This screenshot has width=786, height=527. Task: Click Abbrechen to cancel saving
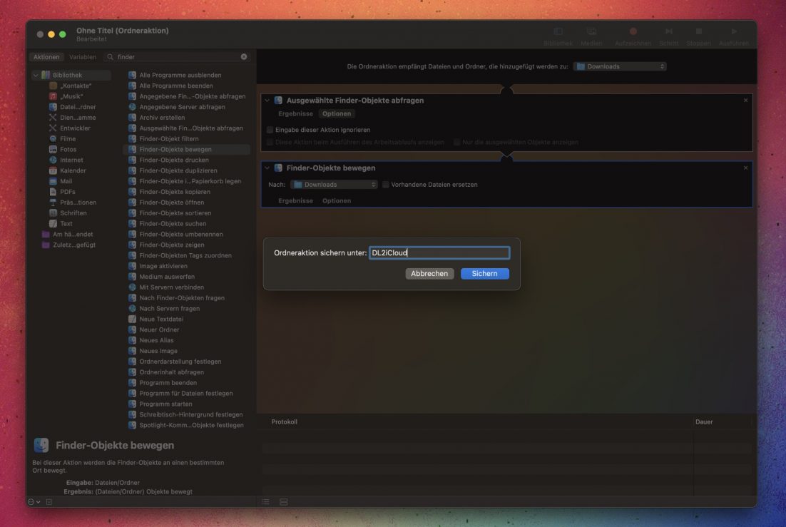click(x=429, y=273)
